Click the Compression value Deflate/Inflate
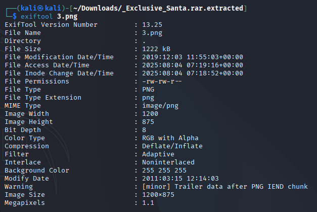This screenshot has height=212, width=317. [x=172, y=146]
